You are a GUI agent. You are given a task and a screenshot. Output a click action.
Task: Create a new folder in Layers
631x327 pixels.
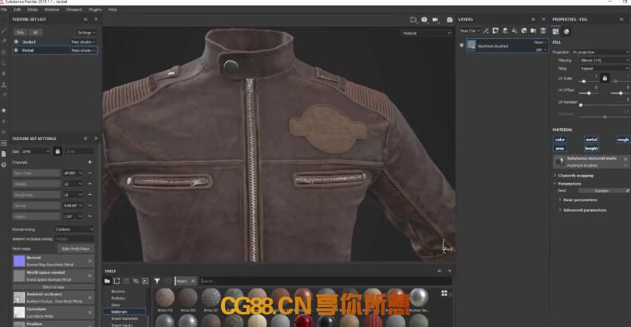coord(533,30)
